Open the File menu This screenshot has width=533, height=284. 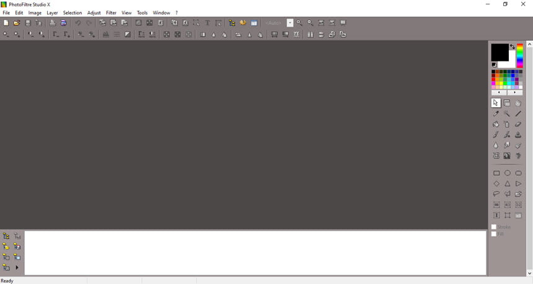click(6, 12)
